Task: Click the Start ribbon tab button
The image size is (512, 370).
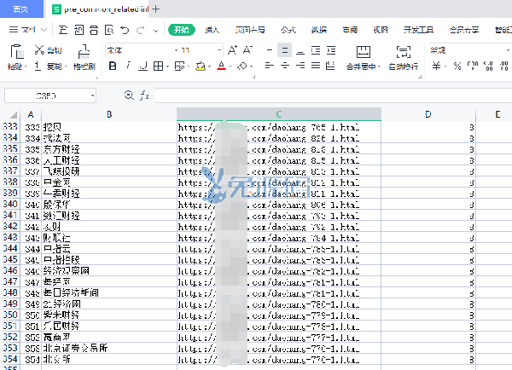Action: point(182,30)
